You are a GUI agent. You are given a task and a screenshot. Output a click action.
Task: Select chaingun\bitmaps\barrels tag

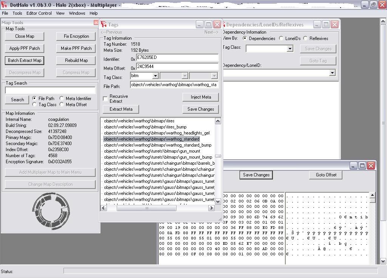point(159,163)
